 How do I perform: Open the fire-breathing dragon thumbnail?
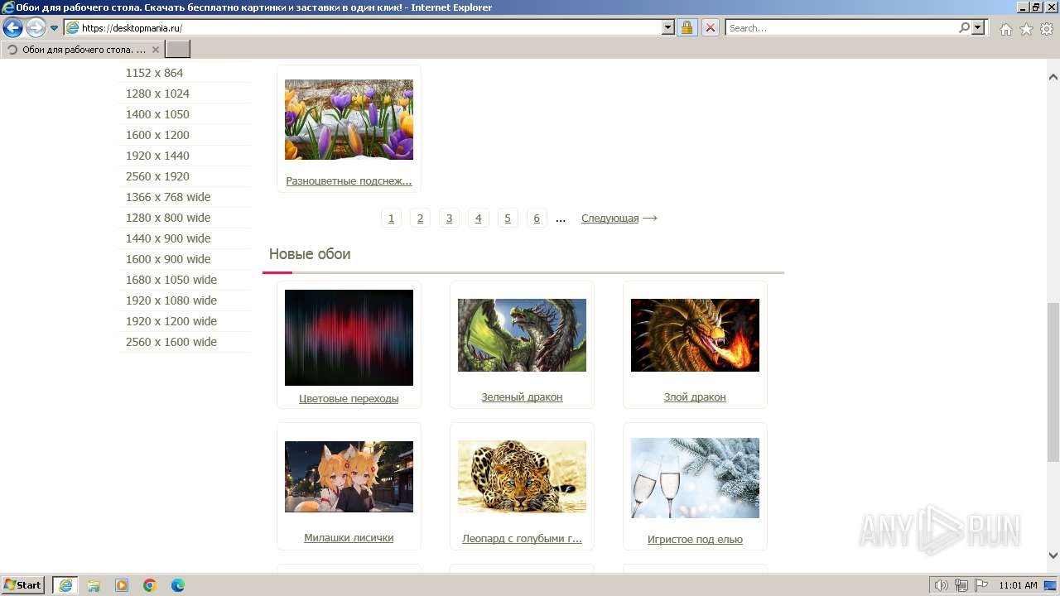tap(695, 335)
